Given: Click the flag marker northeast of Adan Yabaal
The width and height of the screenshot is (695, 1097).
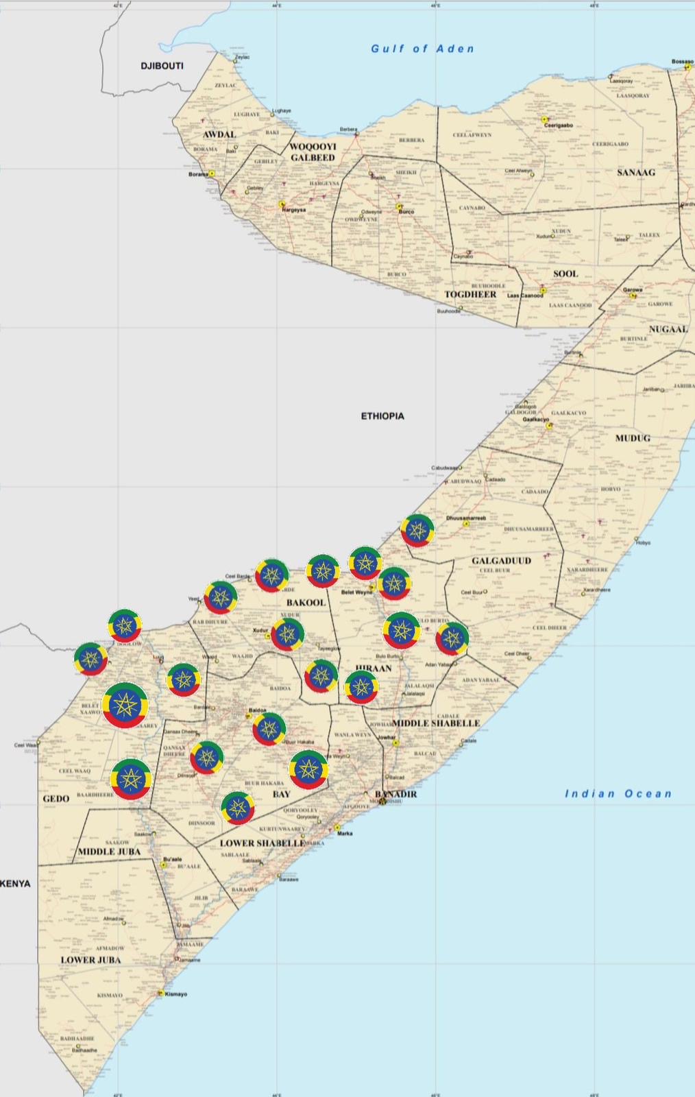Looking at the screenshot, I should (452, 639).
